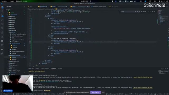Image resolution: width=169 pixels, height=95 pixels.
Task: Go to previous match in Find widget
Action: click(148, 12)
